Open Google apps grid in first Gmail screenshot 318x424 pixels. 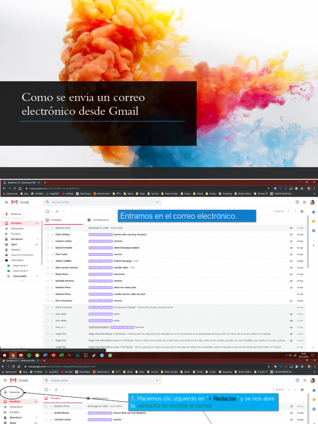(x=304, y=202)
